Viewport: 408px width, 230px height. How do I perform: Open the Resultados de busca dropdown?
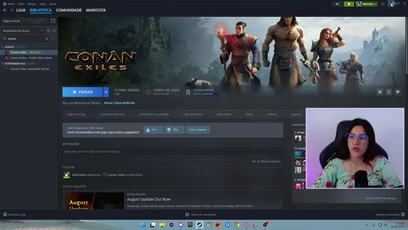pyautogui.click(x=23, y=31)
